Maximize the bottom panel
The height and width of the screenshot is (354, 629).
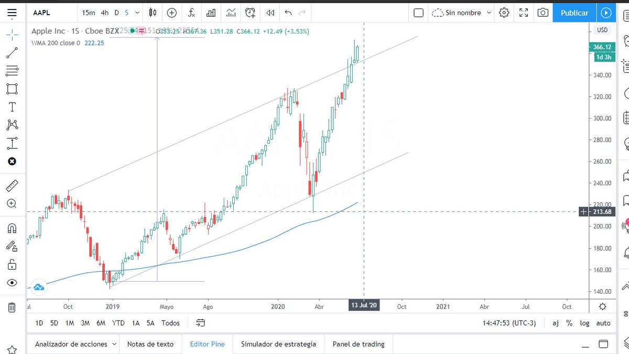(603, 345)
